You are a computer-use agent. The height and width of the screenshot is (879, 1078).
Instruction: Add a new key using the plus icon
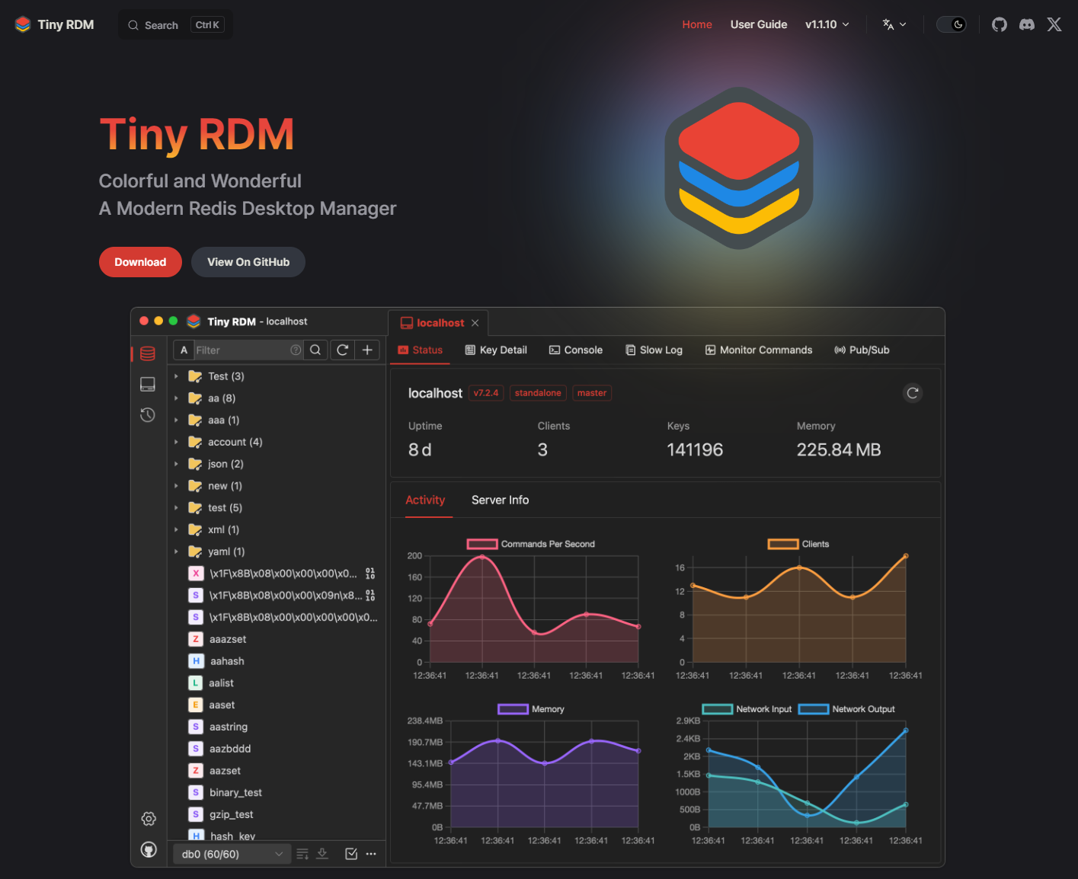pyautogui.click(x=367, y=350)
